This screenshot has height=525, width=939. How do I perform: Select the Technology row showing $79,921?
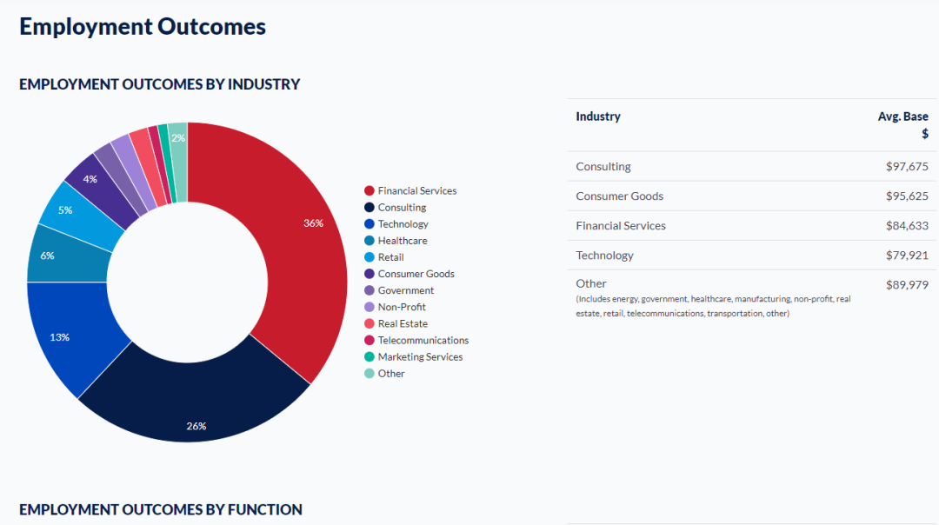point(752,256)
